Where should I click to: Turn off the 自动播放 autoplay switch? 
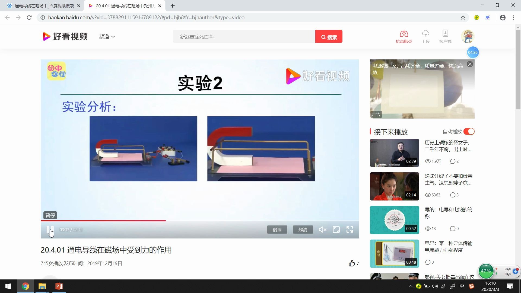pos(469,132)
